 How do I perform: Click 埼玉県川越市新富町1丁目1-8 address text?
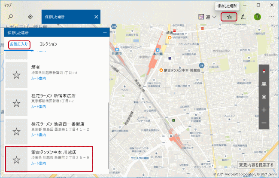click(54, 73)
